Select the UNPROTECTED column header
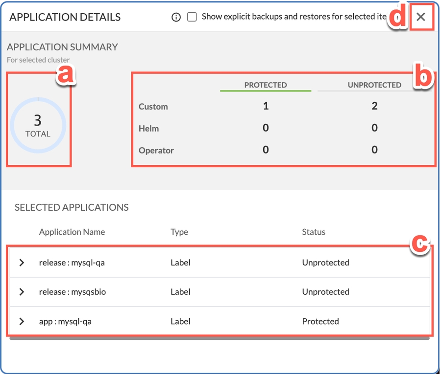441x374 pixels. pyautogui.click(x=374, y=85)
